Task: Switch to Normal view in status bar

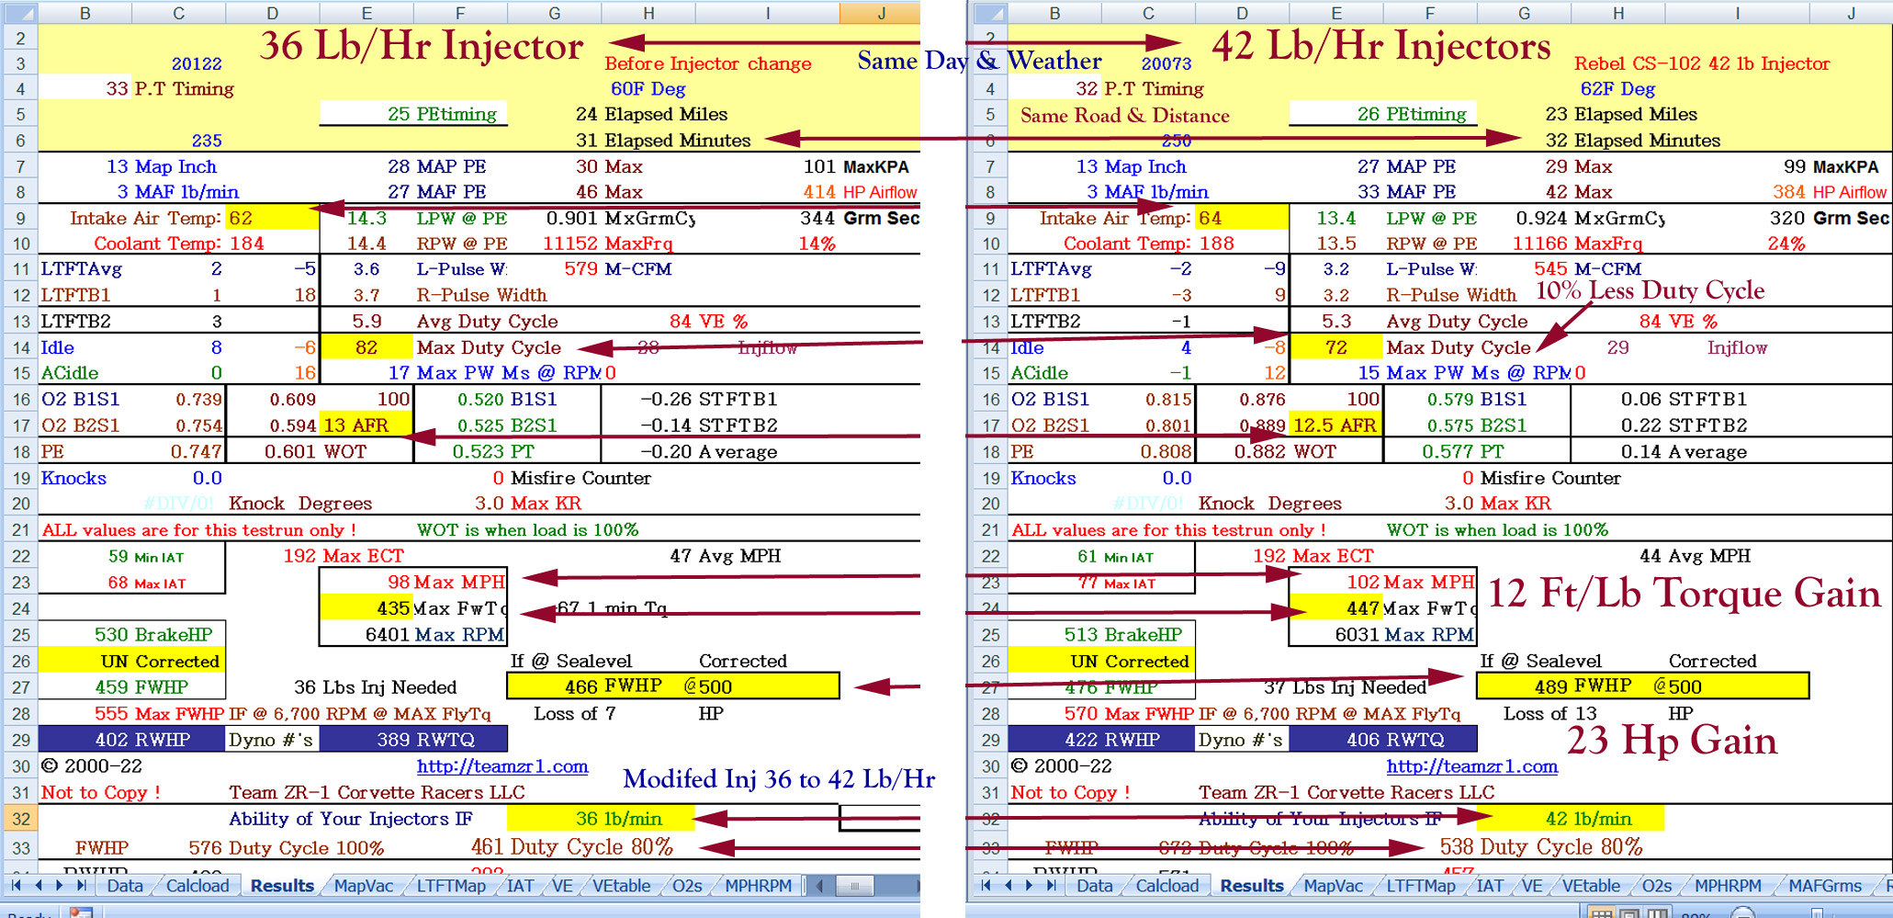Action: point(1602,913)
